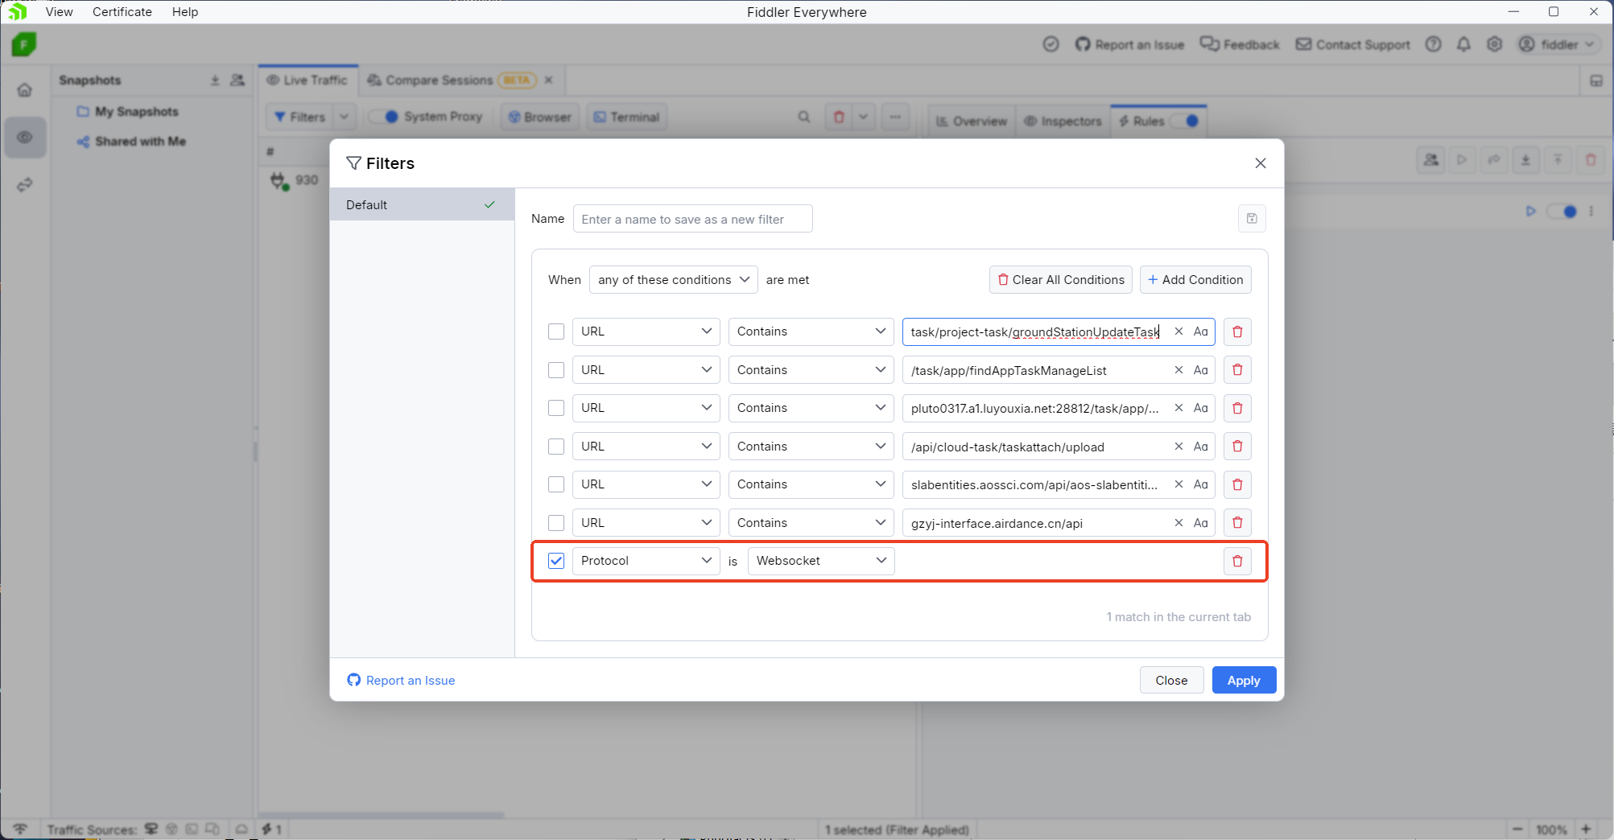Open Contains dropdown for gzyj-interface row
The height and width of the screenshot is (840, 1614).
tap(811, 523)
